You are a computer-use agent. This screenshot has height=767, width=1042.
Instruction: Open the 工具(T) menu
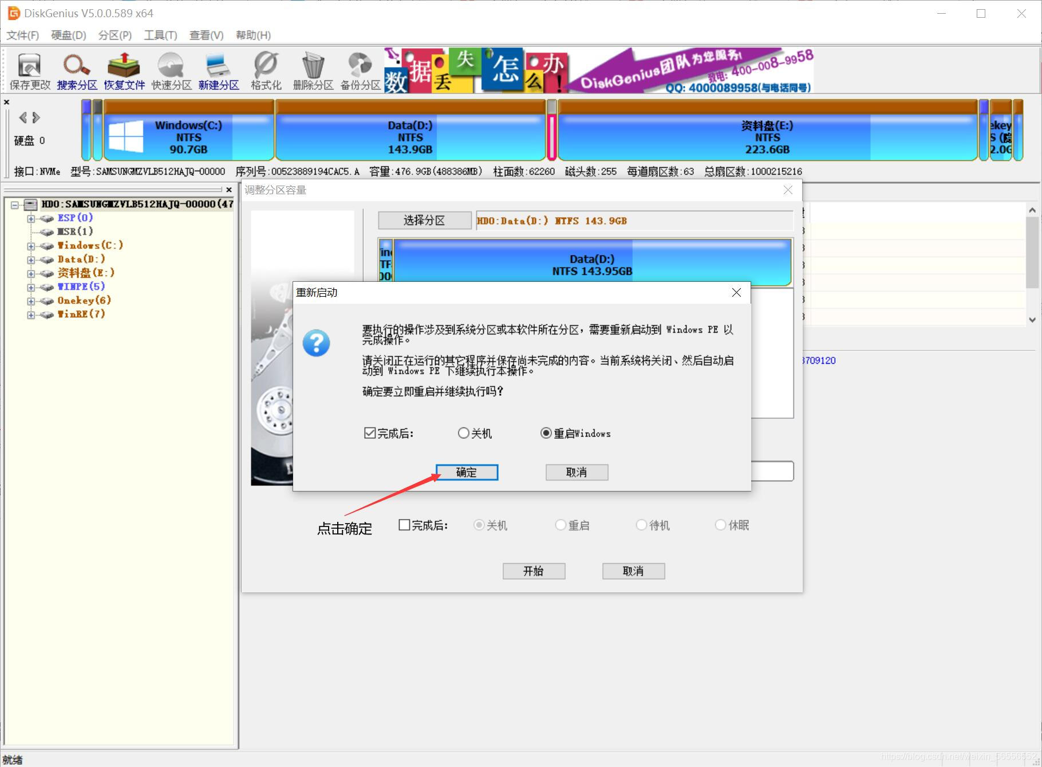tap(160, 35)
